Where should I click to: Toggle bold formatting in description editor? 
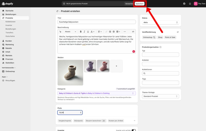click(x=81, y=31)
